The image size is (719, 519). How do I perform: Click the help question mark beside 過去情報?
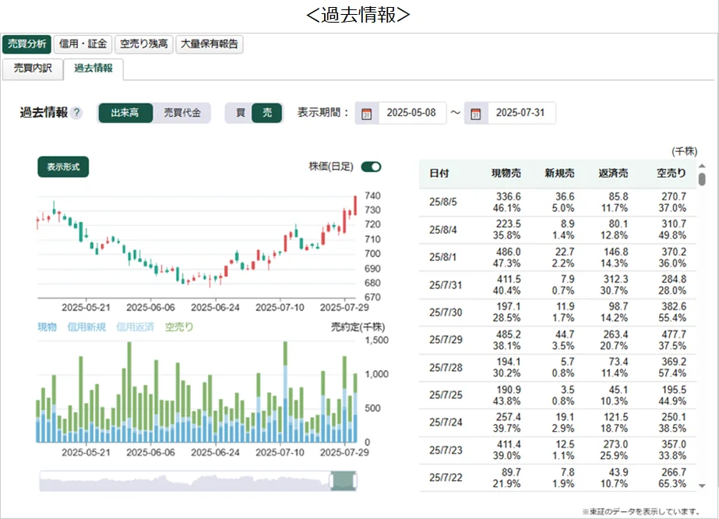tap(77, 112)
